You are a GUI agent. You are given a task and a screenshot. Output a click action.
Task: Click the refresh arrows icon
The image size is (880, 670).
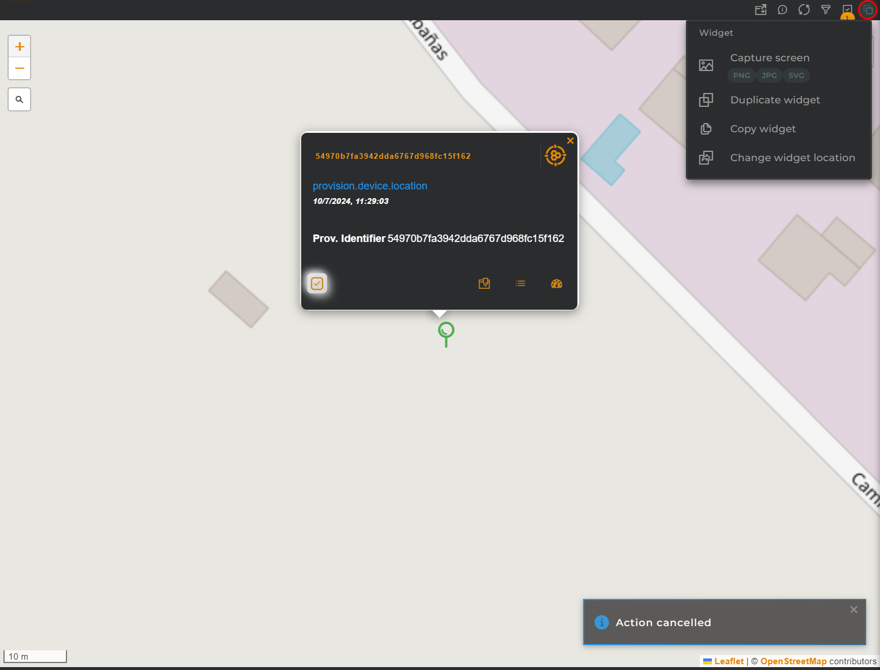pyautogui.click(x=804, y=10)
